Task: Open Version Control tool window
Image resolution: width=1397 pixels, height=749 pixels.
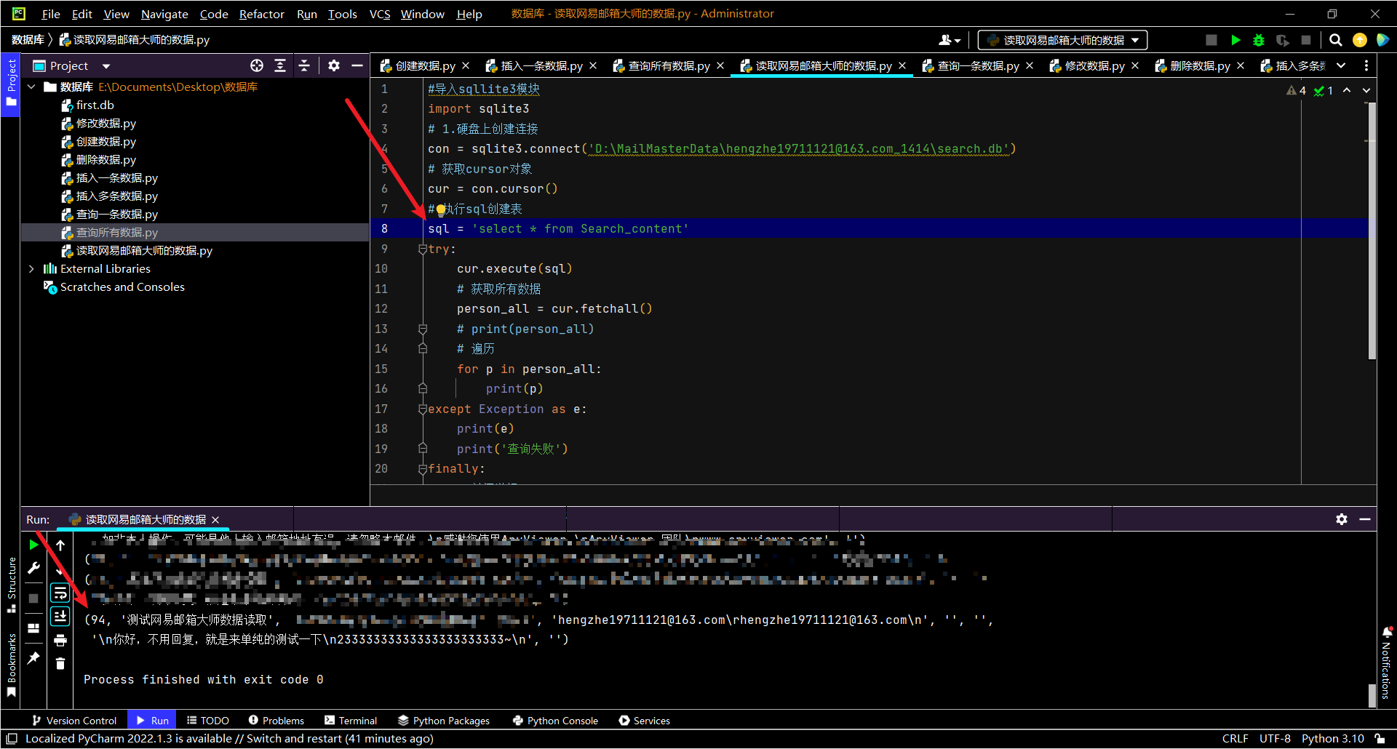Action: pos(74,721)
